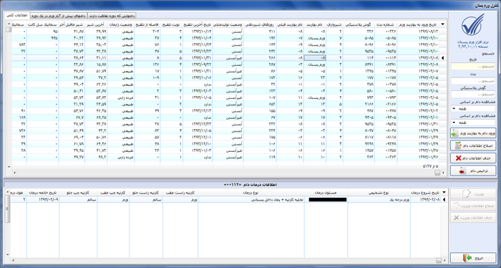Select the ورم درجه یک diagnosis cell
Image resolution: width=501 pixels, height=268 pixels.
[x=379, y=199]
